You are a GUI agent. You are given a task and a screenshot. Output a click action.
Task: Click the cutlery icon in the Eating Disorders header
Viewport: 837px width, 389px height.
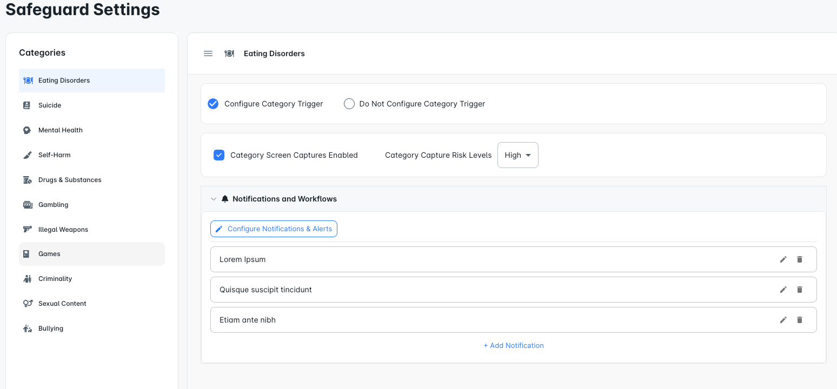click(229, 53)
